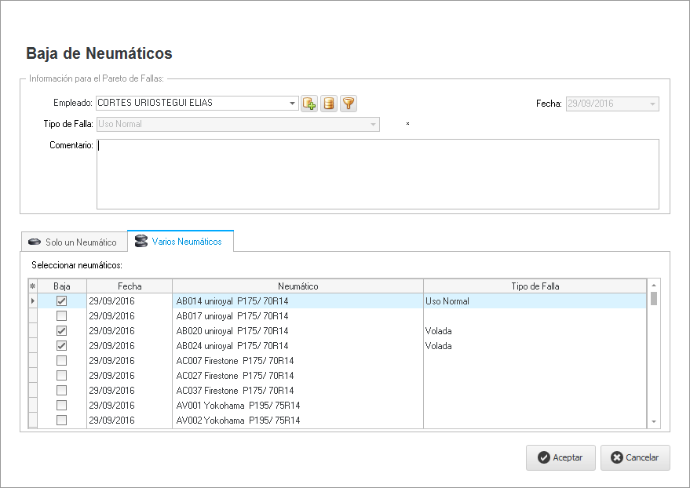Viewport: 690px width, 488px height.
Task: Click the grid's vertical scrollbar thumb
Action: tap(654, 298)
